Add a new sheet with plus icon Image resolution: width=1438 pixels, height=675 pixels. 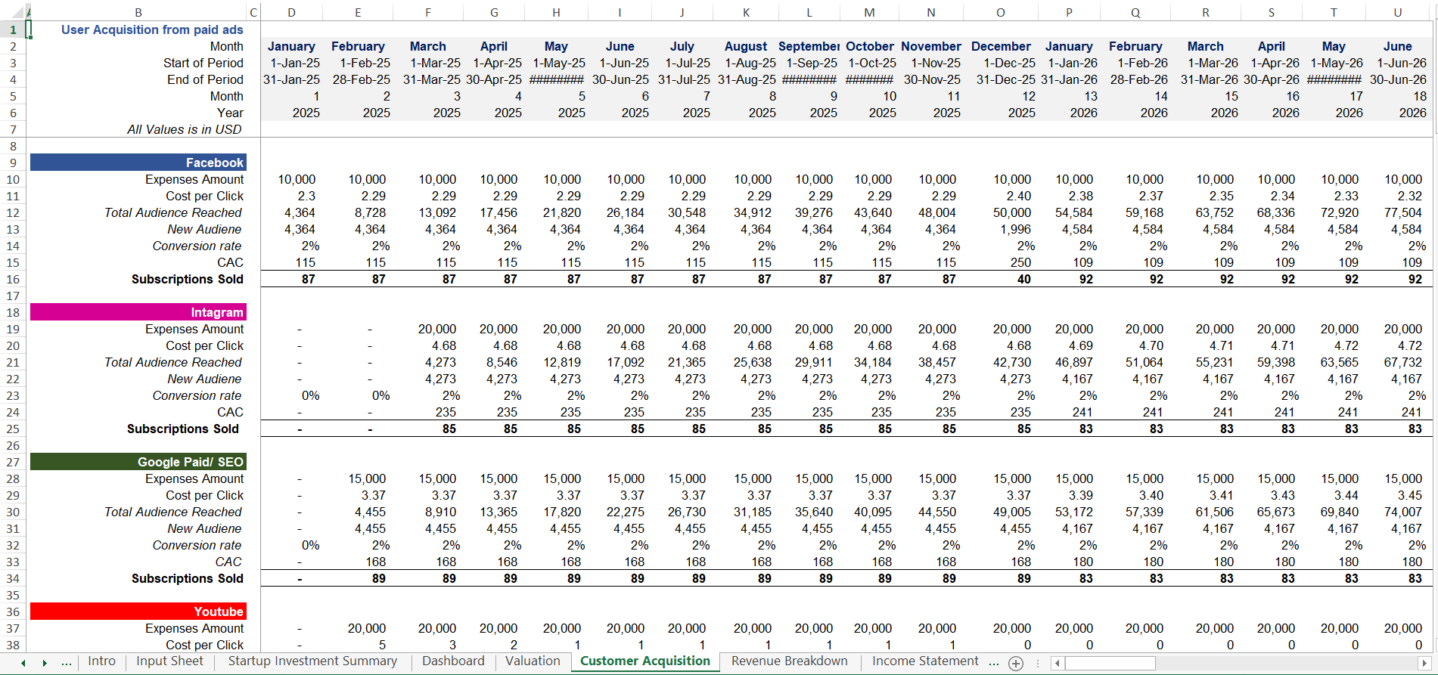[1016, 663]
